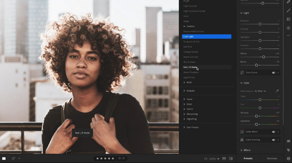Screen dimensions: 292x163
Task: Toggle the Color Mixer switch
Action: pyautogui.click(x=273, y=132)
